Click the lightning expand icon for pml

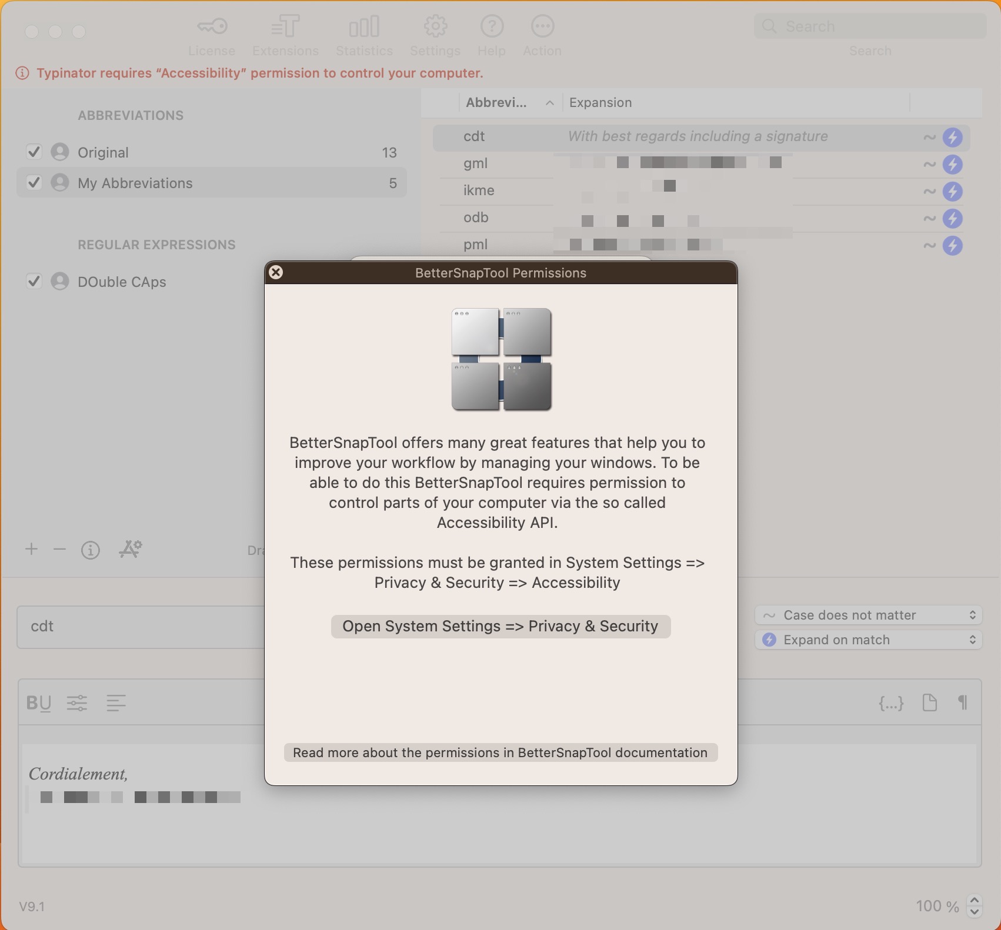(953, 245)
